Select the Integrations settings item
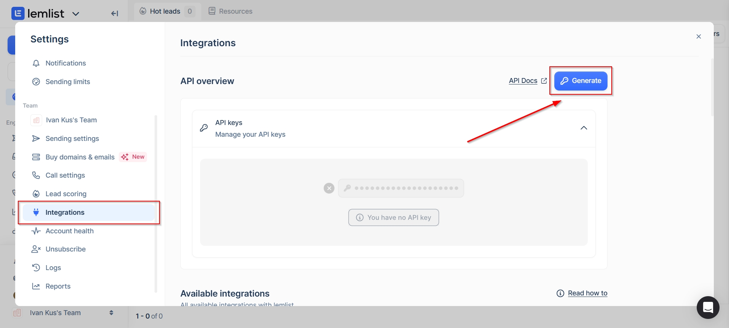The width and height of the screenshot is (729, 328). tap(88, 212)
